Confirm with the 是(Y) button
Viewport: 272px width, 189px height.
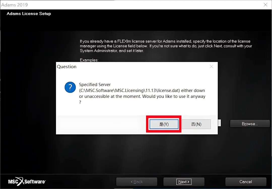point(164,124)
